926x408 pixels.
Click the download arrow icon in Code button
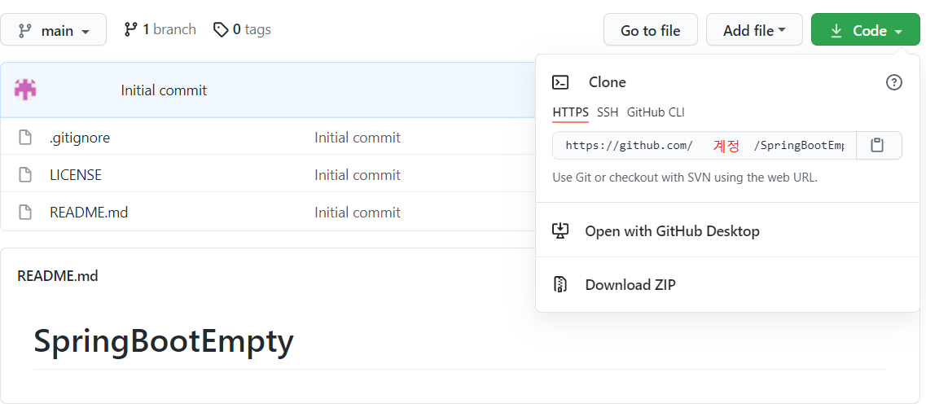pyautogui.click(x=836, y=30)
